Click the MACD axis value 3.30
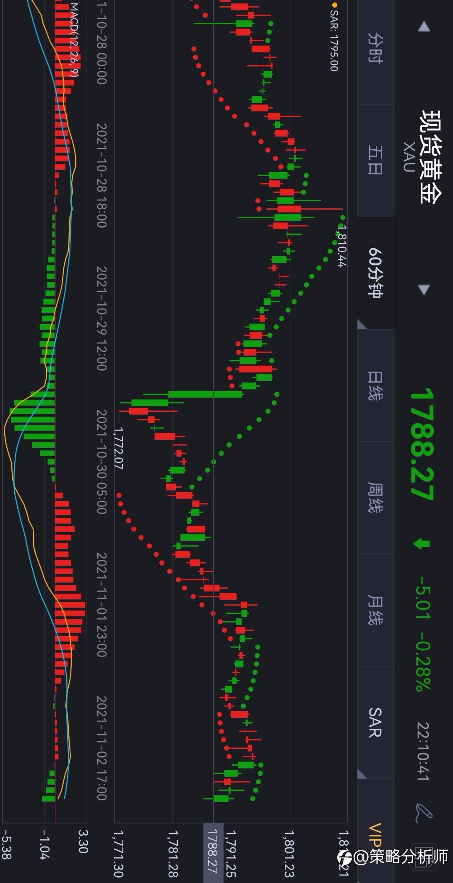 pos(83,841)
